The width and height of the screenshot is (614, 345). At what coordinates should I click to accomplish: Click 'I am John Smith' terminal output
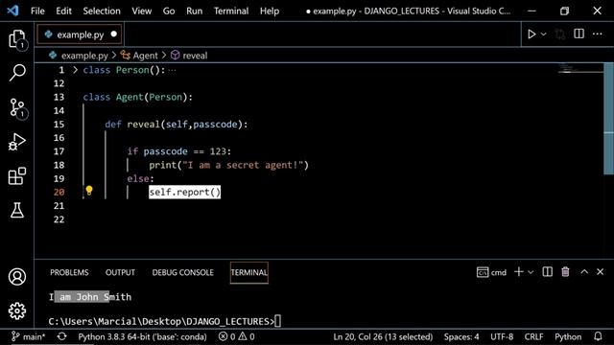(x=90, y=297)
